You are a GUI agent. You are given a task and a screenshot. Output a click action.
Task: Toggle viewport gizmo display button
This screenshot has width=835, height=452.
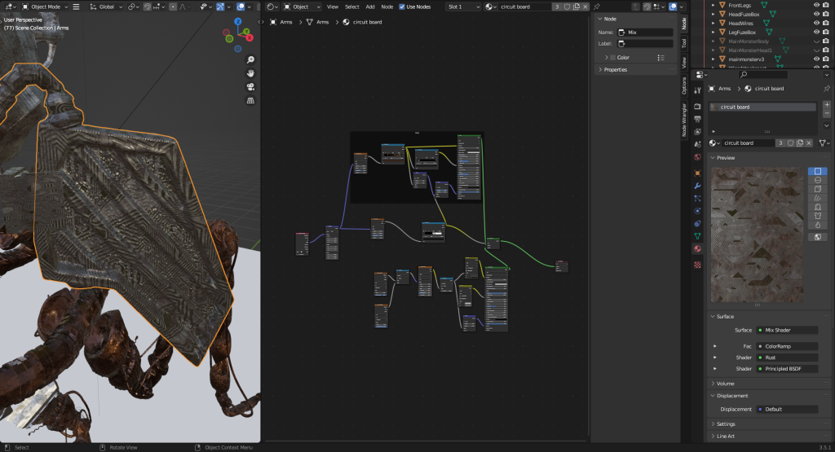coord(220,7)
